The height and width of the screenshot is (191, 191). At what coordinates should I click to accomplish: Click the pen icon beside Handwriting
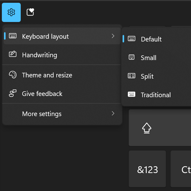[13, 54]
